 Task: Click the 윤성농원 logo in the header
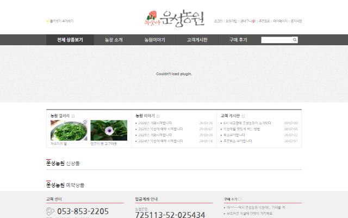point(174,18)
